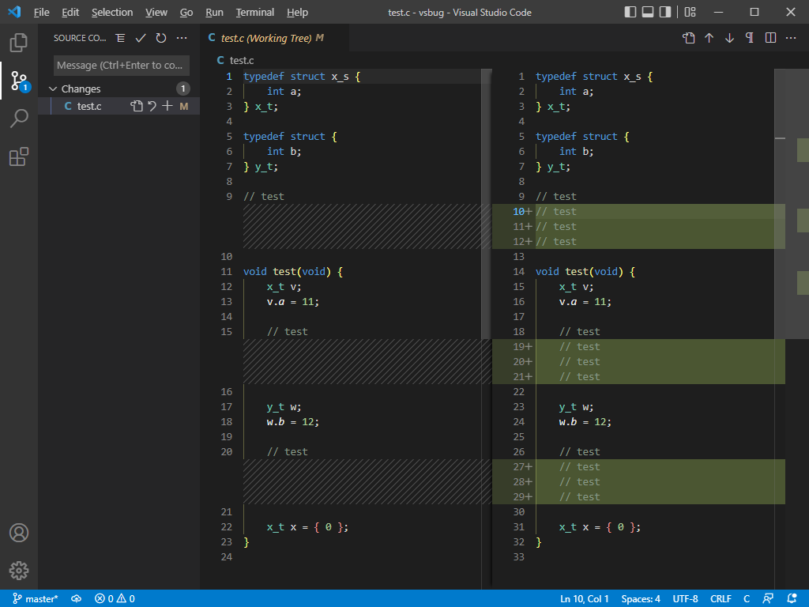Open the Run menu

[214, 13]
